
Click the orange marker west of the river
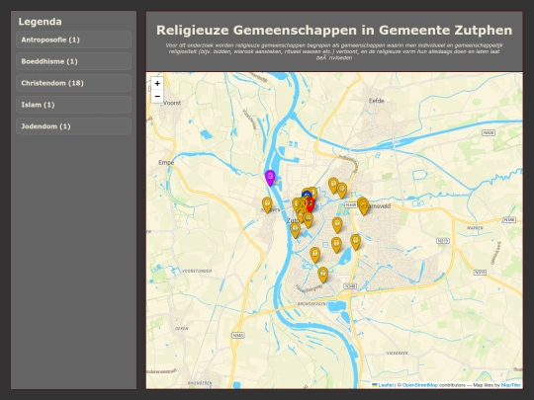coord(267,204)
